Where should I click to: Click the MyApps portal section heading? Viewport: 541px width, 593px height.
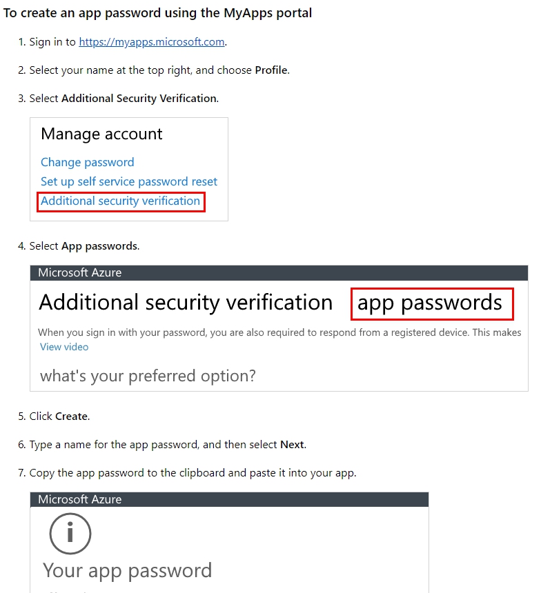[157, 13]
